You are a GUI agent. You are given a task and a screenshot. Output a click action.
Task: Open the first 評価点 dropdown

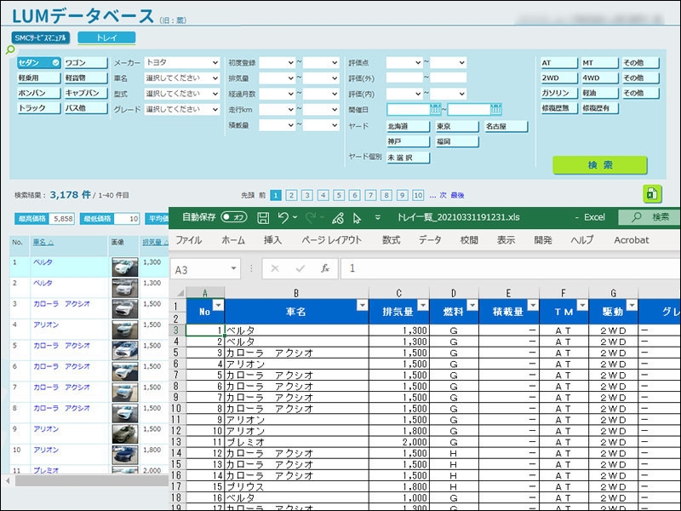(403, 62)
